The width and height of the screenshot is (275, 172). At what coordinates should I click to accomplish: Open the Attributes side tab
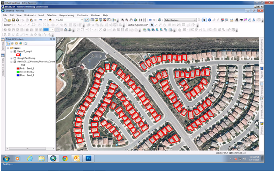(262, 89)
